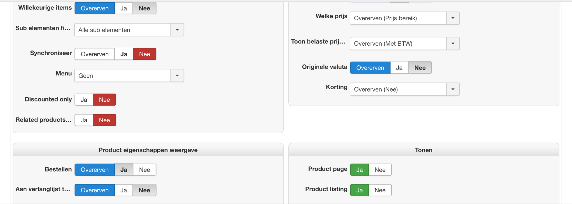This screenshot has width=572, height=204.
Task: Open the Sub elementen filter dropdown arrow
Action: pos(177,30)
